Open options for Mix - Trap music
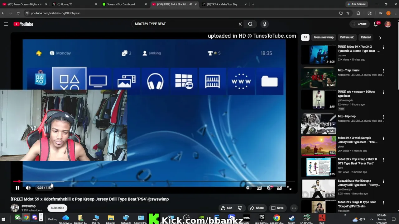Viewport: 399px width, 224px height. [383, 71]
